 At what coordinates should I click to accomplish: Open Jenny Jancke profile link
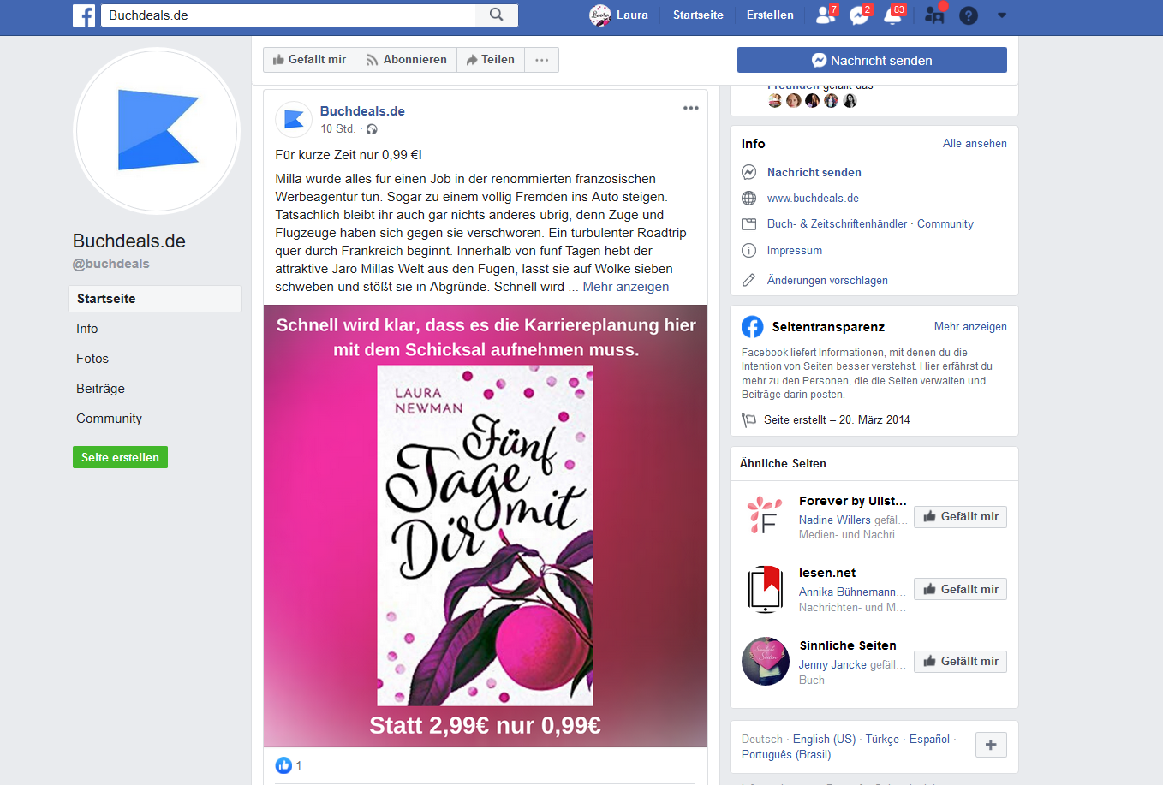pos(832,665)
